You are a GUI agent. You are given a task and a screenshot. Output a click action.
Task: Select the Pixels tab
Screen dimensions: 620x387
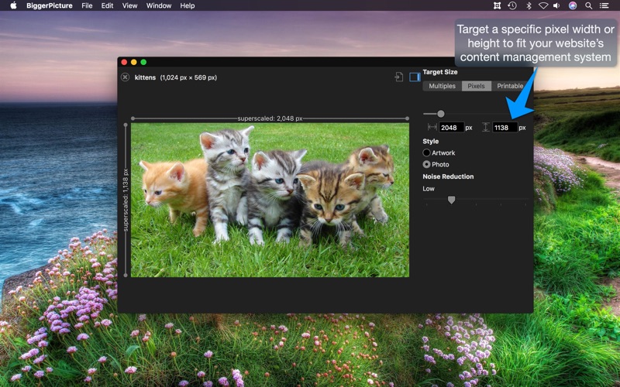pos(476,86)
